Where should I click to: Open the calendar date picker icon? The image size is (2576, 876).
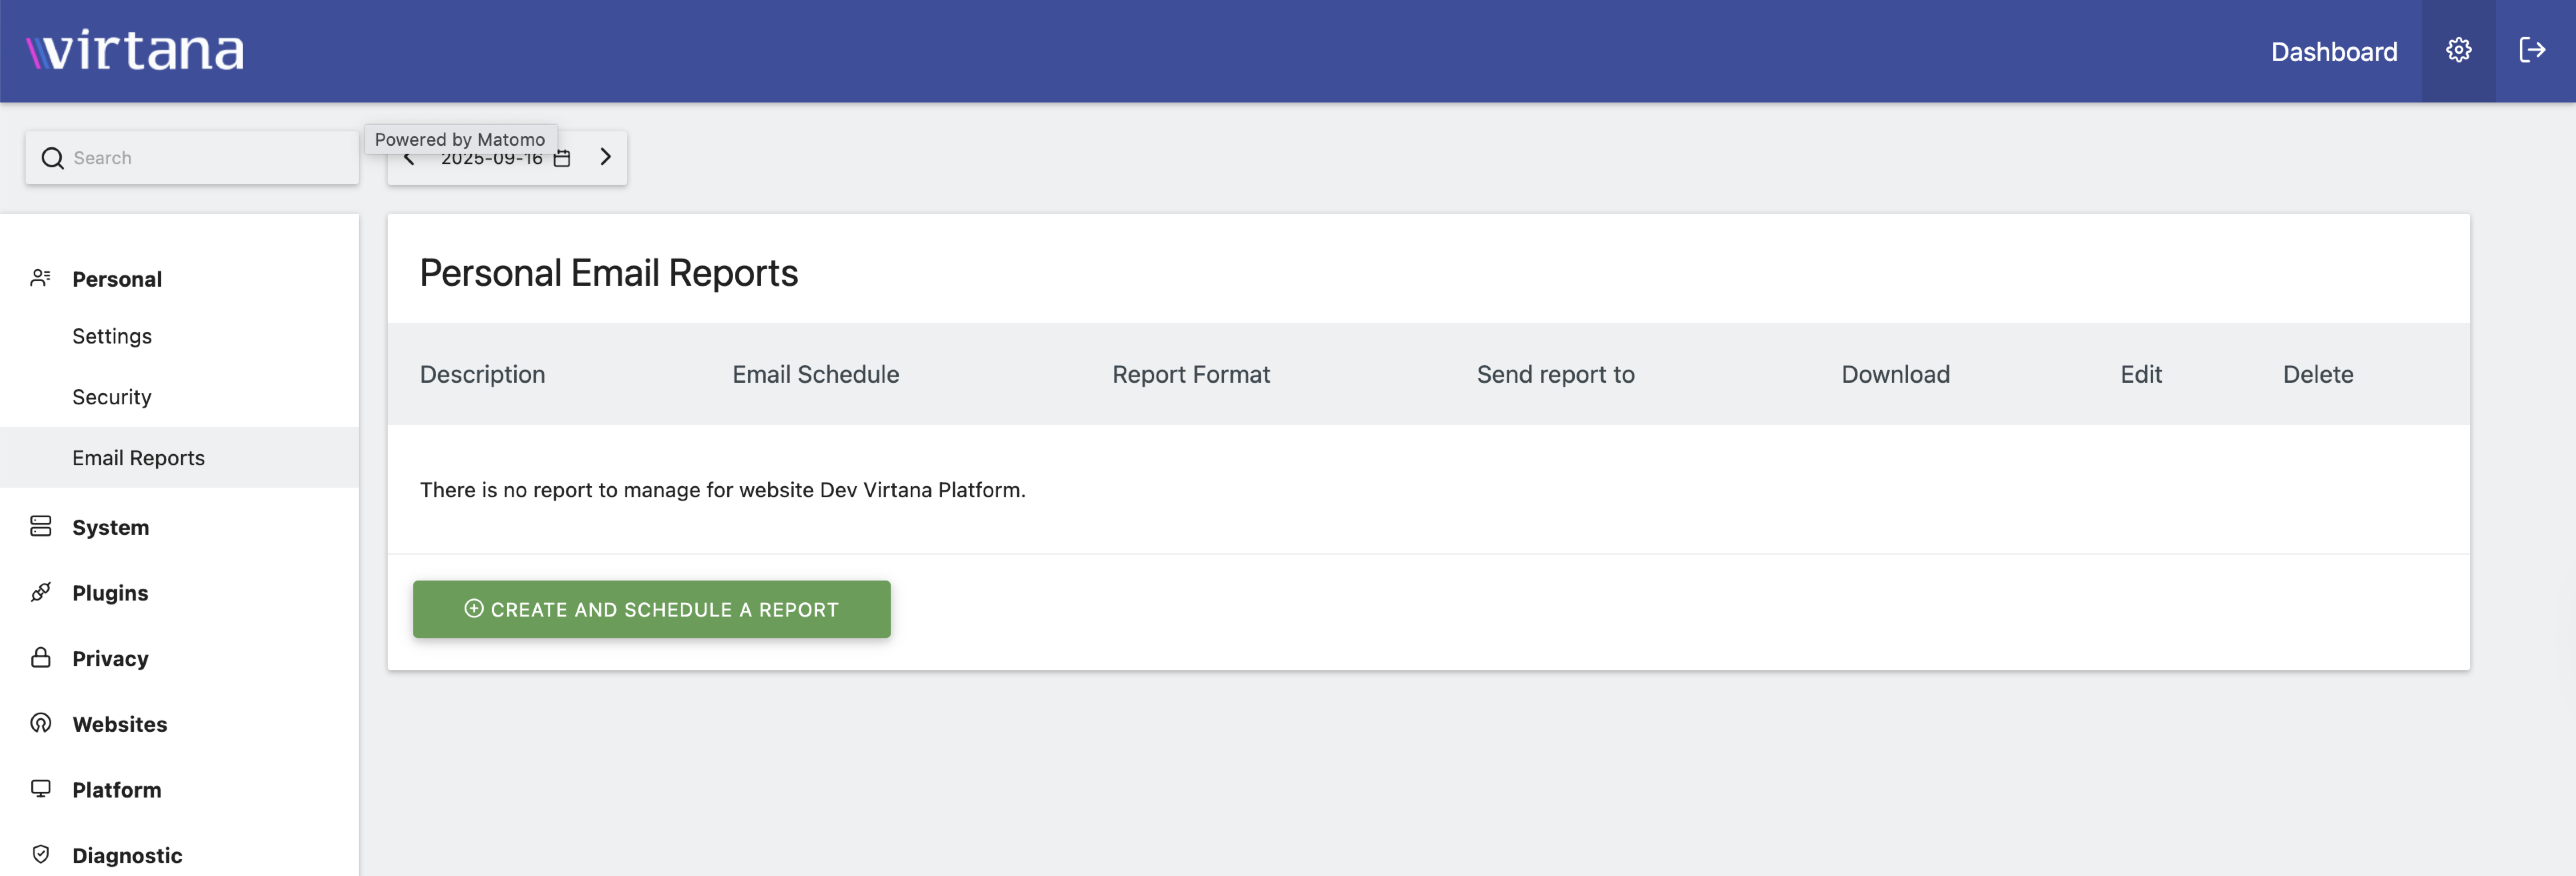click(x=562, y=158)
